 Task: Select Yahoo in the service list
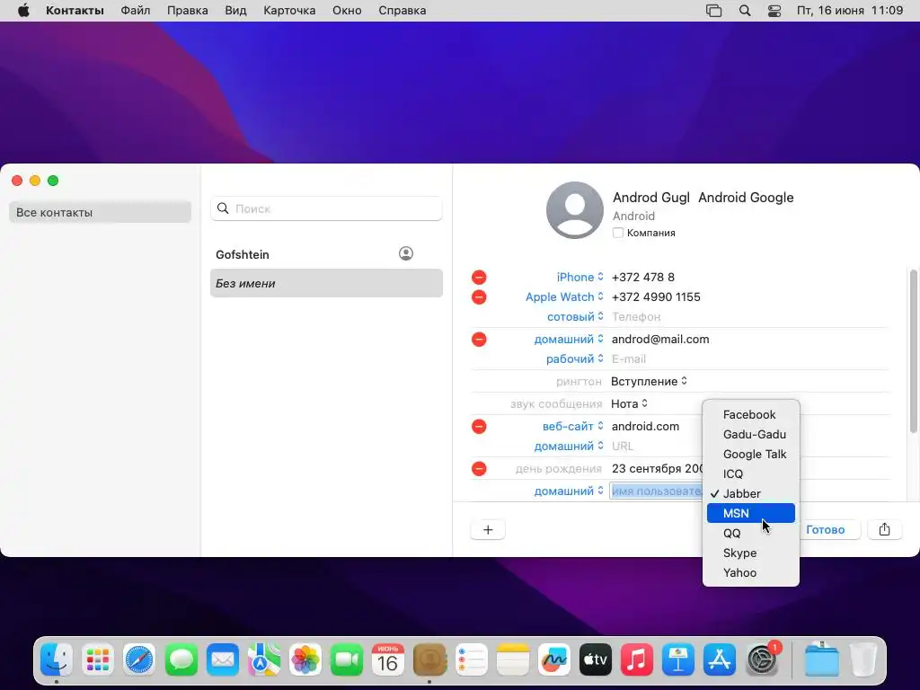click(751, 572)
